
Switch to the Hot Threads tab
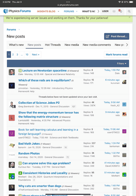click(53, 45)
